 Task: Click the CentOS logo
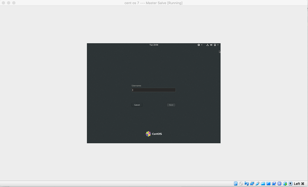148,133
